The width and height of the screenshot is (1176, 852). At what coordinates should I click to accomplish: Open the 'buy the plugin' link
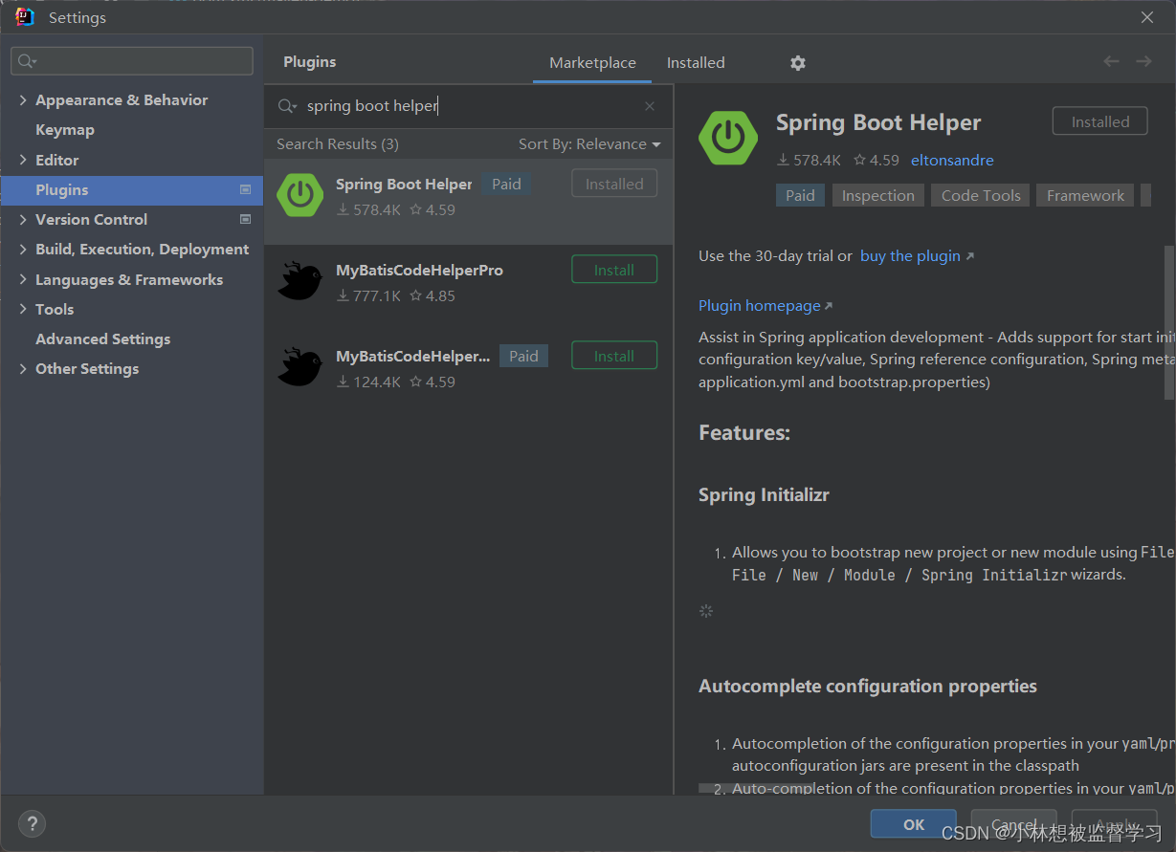910,255
